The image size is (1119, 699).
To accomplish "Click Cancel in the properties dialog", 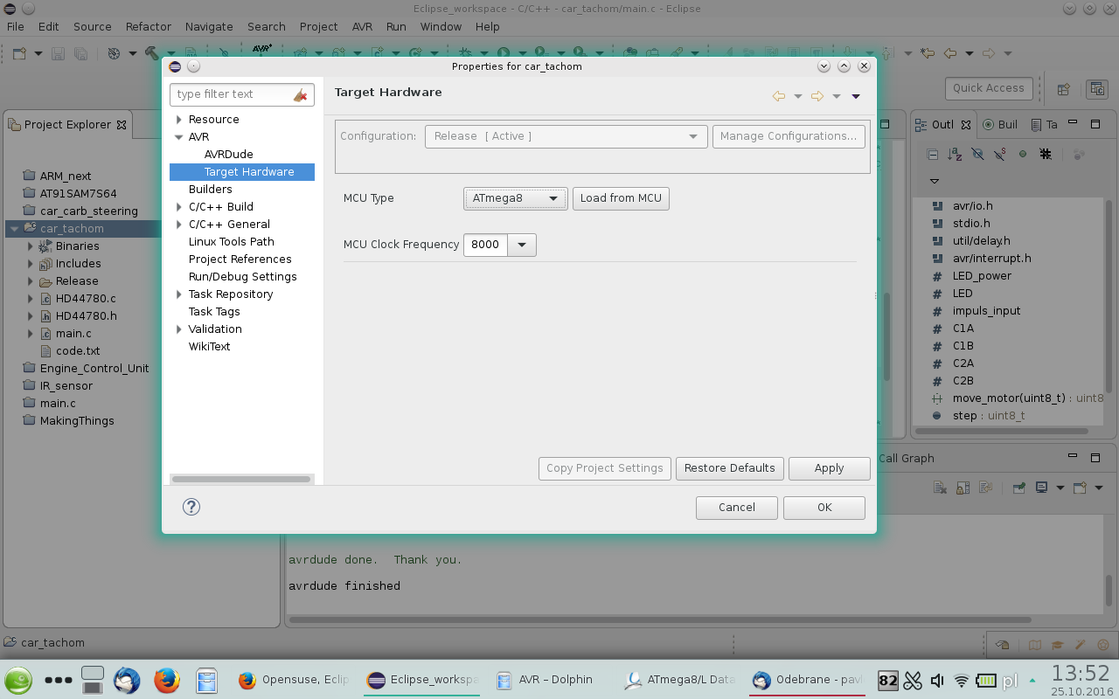I will pyautogui.click(x=737, y=508).
